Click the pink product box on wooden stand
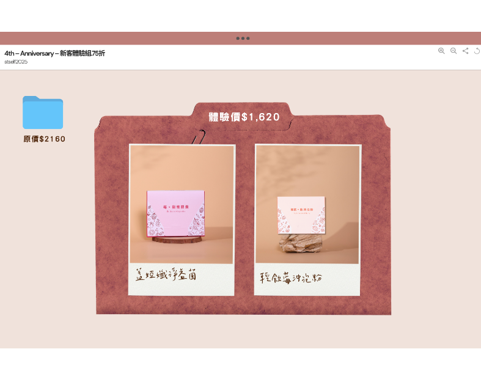 pos(175,213)
